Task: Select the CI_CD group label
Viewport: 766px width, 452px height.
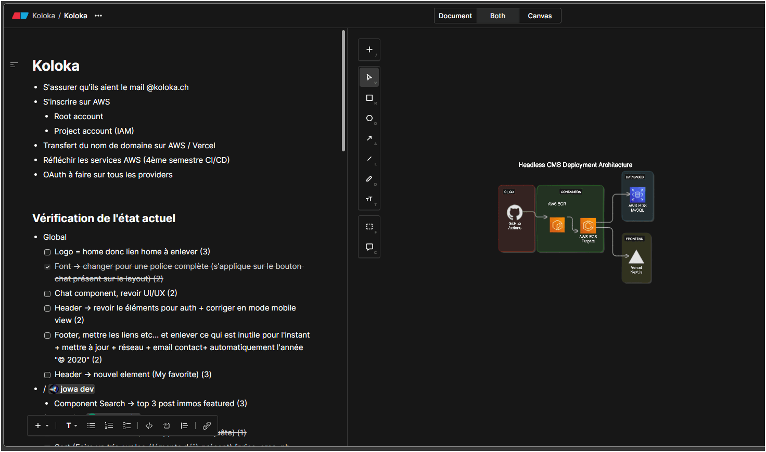Action: pyautogui.click(x=508, y=192)
